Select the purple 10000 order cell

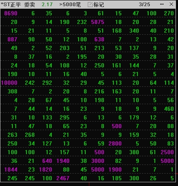coord(9,83)
